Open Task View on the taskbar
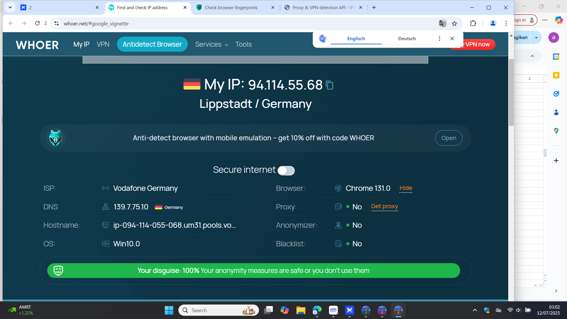This screenshot has width=567, height=319. [x=268, y=310]
